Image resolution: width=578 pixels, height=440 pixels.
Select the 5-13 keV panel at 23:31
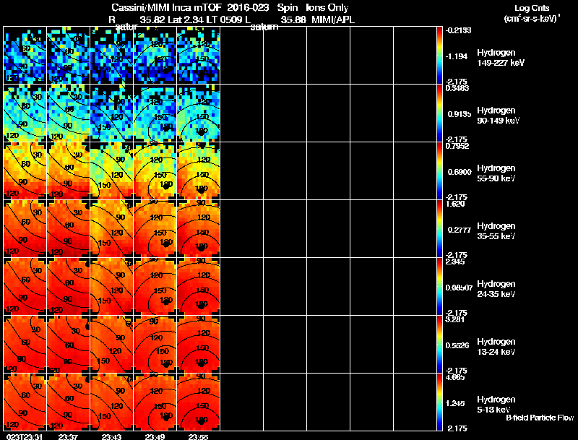[25, 402]
